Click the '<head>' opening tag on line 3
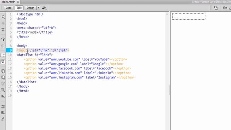 point(22,23)
